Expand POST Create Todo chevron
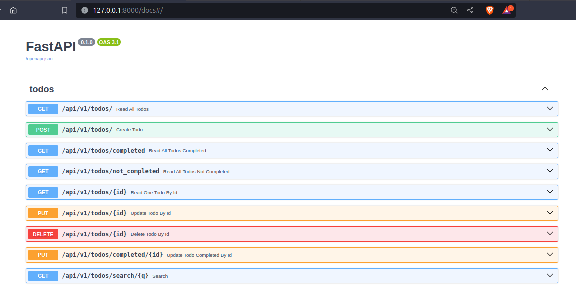Screen dimensions: 576x298 550,129
